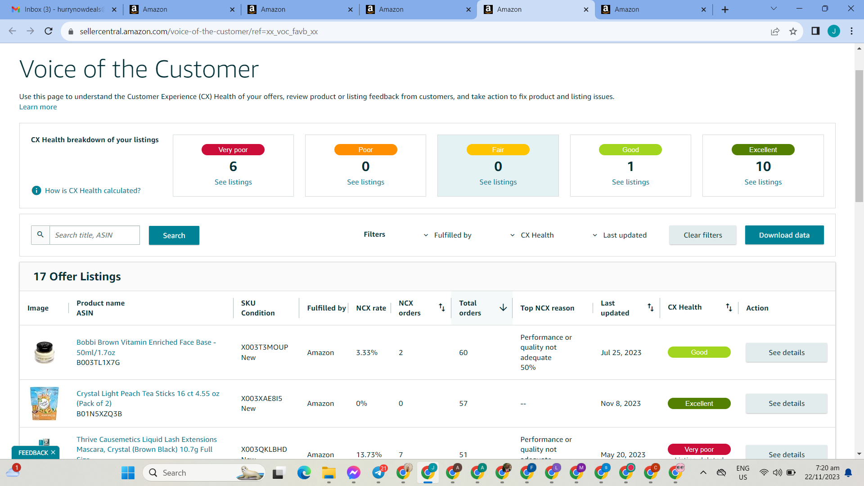
Task: Open a new browser tab
Action: 725,9
